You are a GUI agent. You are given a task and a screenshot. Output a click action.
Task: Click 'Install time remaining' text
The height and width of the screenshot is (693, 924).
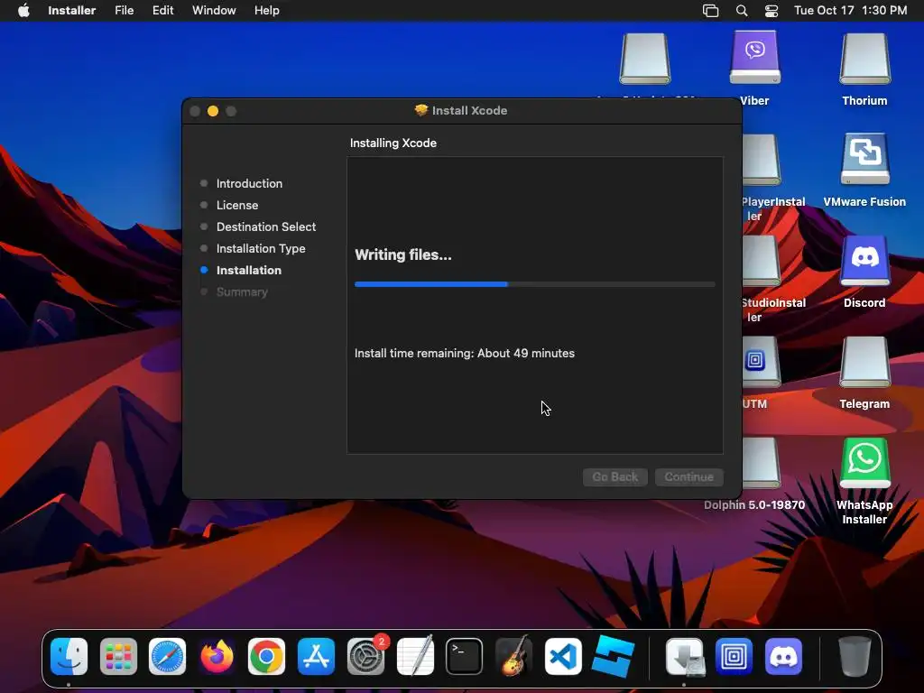465,354
